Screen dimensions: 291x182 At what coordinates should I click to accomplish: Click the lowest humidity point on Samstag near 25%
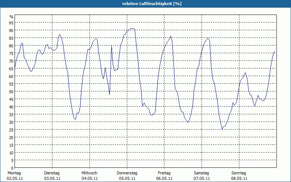tap(222, 129)
